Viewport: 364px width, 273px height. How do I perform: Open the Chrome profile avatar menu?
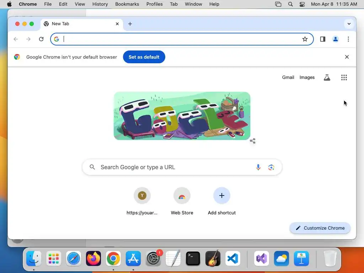tap(336, 39)
